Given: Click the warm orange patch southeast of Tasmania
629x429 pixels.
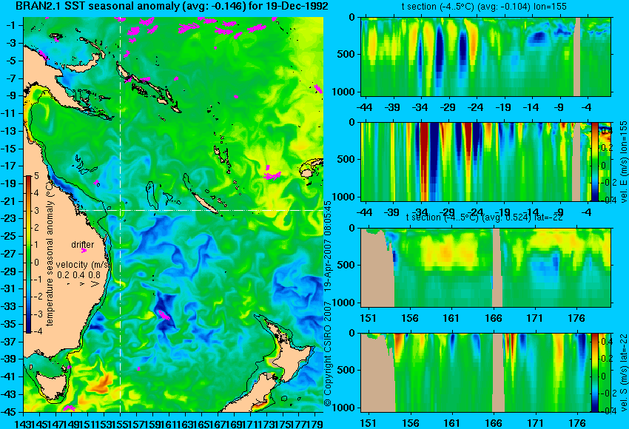Looking at the screenshot, I should click(101, 383).
